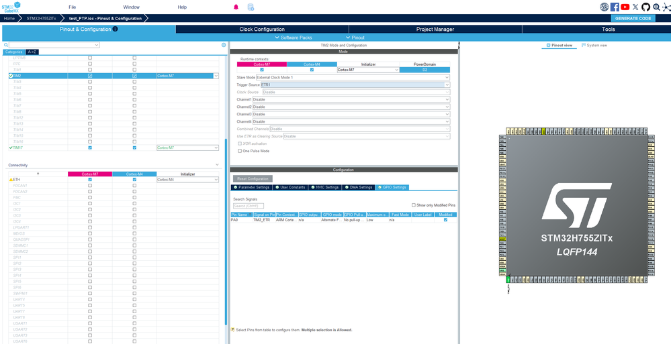Open the ST anniversary badge icon
This screenshot has height=344, width=671.
605,7
